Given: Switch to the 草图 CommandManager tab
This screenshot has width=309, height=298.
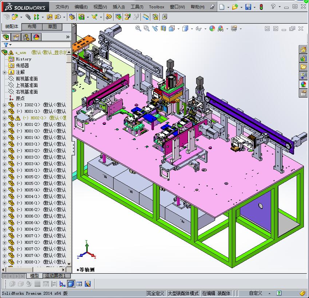Looking at the screenshot, I should 53,26.
